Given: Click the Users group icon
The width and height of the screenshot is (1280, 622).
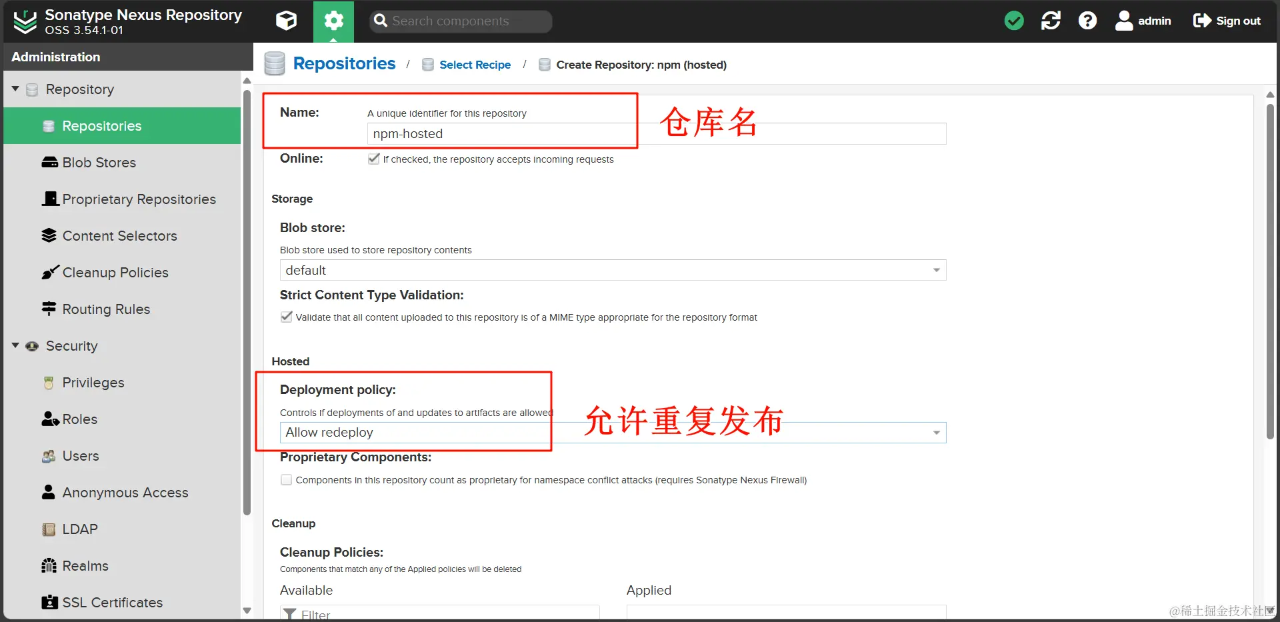Looking at the screenshot, I should point(49,456).
